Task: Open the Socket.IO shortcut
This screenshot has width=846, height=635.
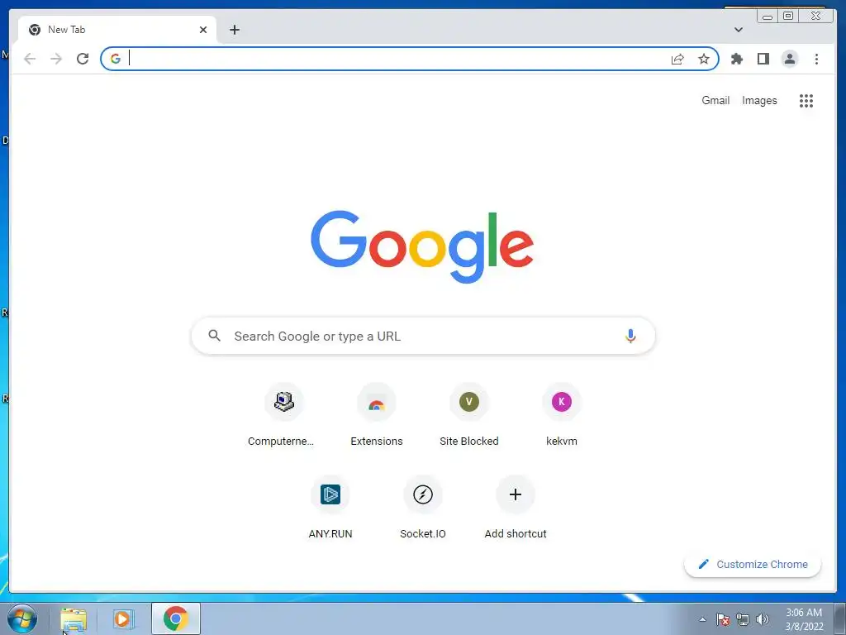Action: point(423,508)
